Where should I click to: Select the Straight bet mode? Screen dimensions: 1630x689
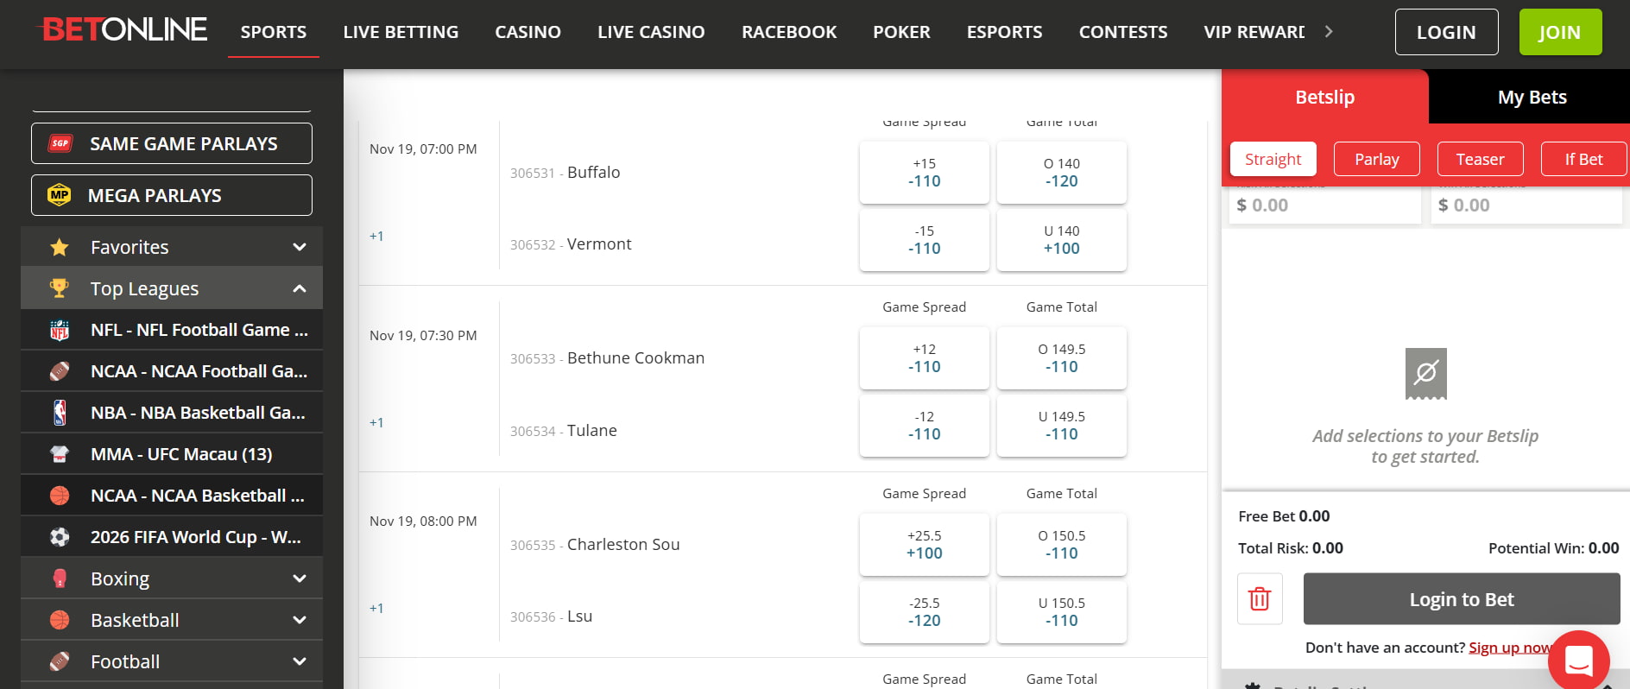[1272, 159]
